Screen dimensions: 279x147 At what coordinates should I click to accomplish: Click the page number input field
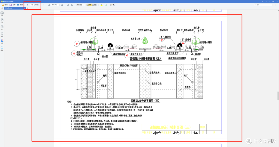pos(32,5)
